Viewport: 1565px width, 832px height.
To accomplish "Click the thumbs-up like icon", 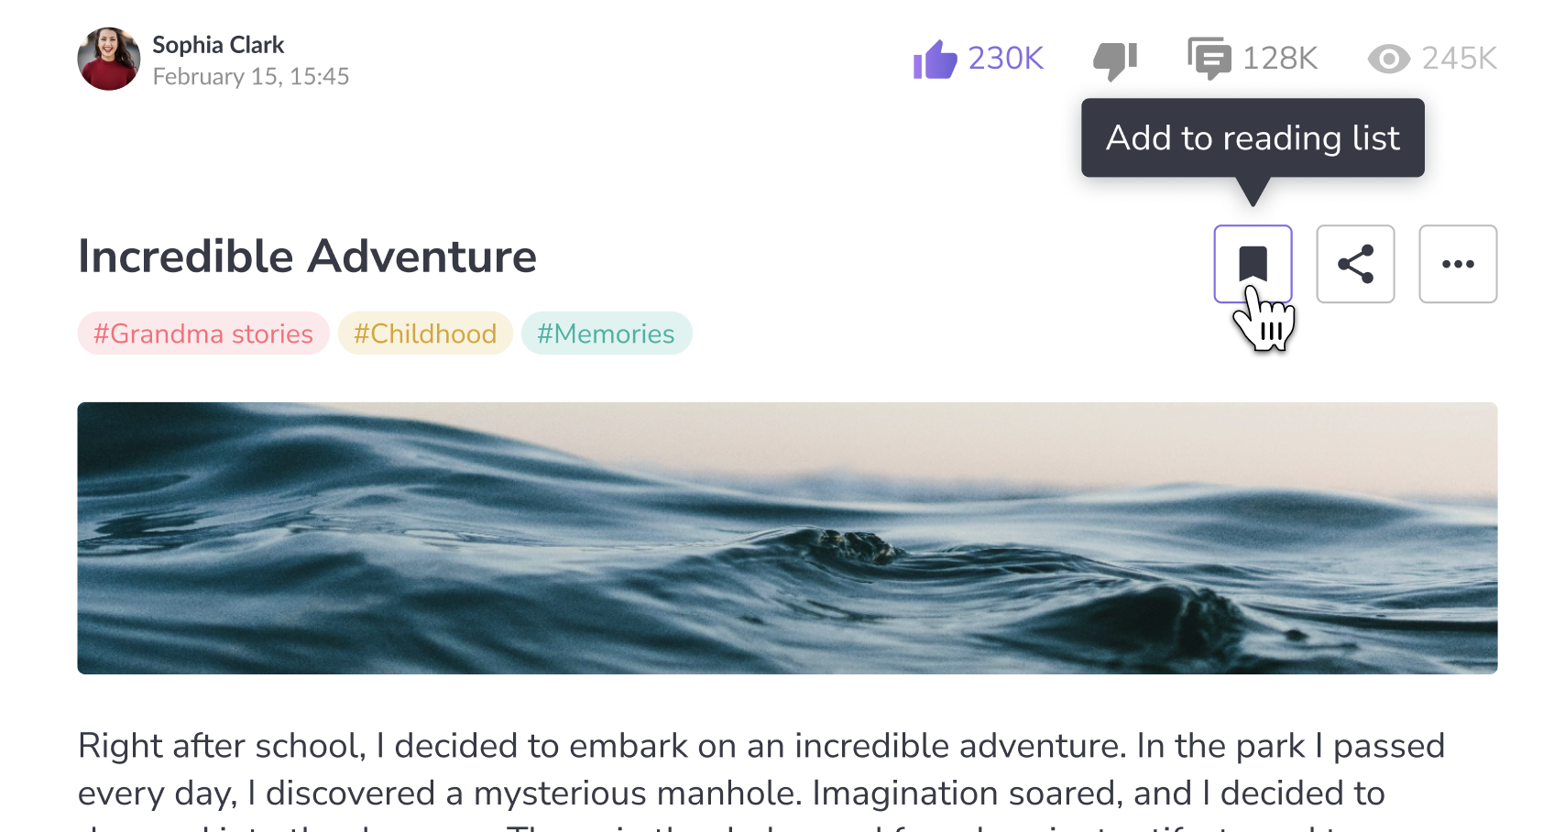I will [935, 60].
